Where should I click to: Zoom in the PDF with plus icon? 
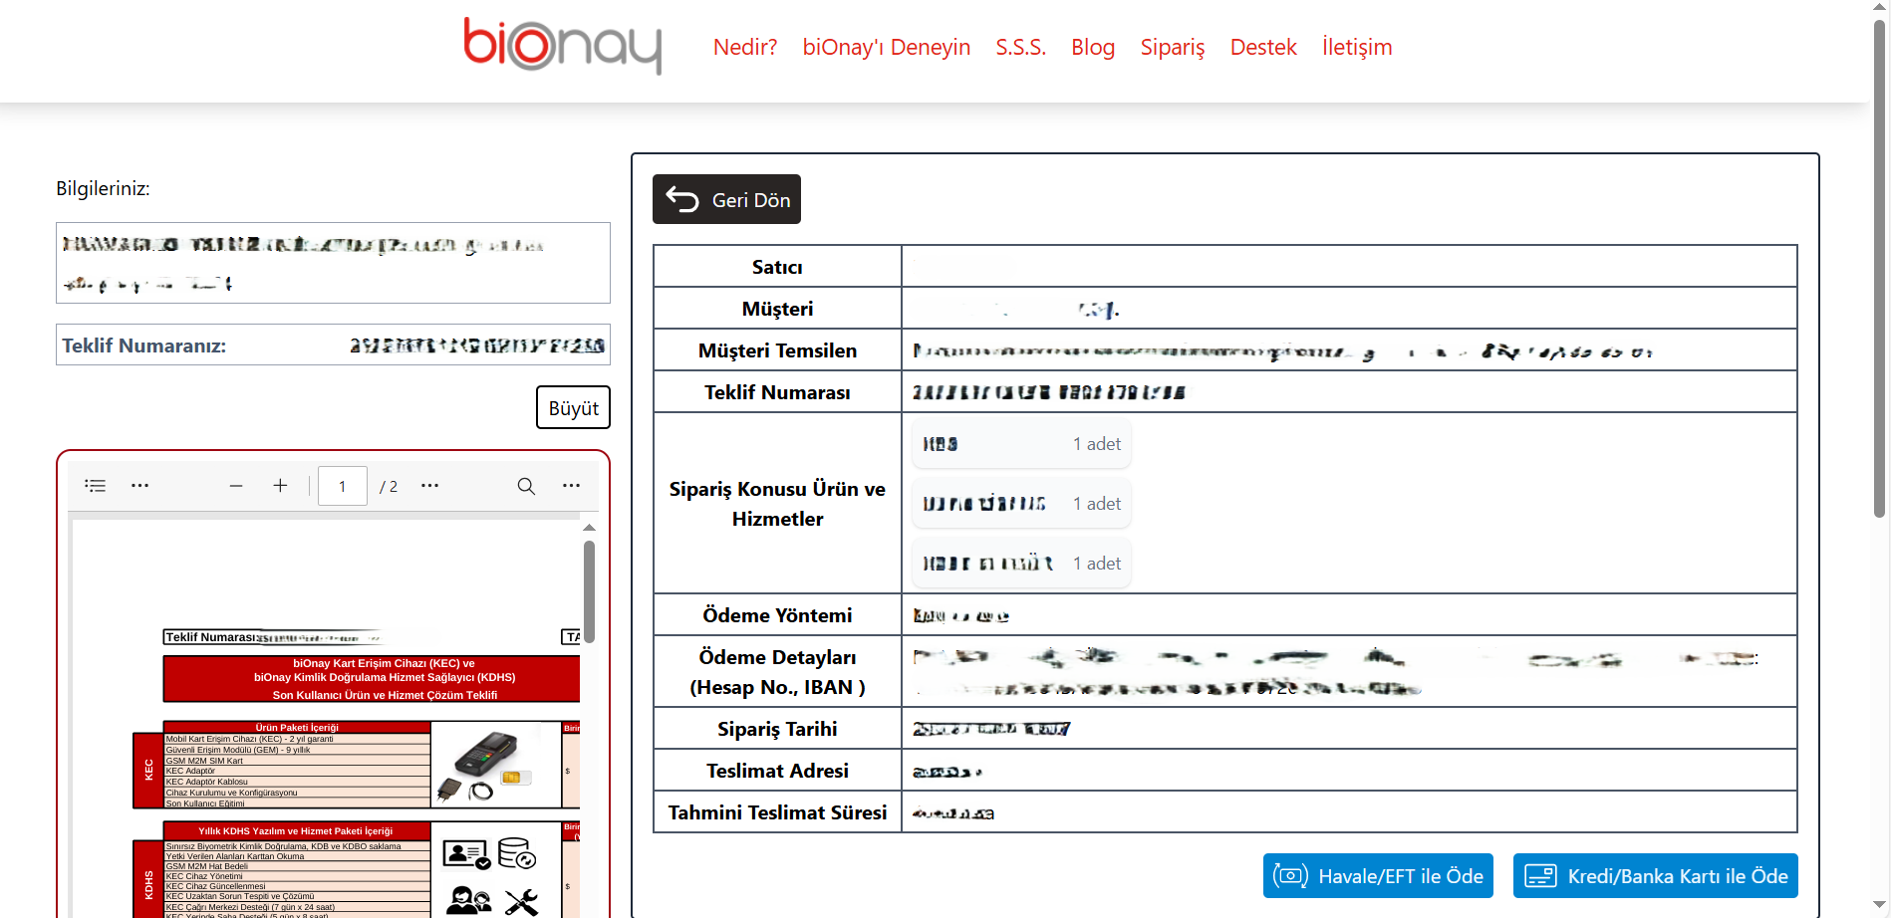(x=280, y=486)
